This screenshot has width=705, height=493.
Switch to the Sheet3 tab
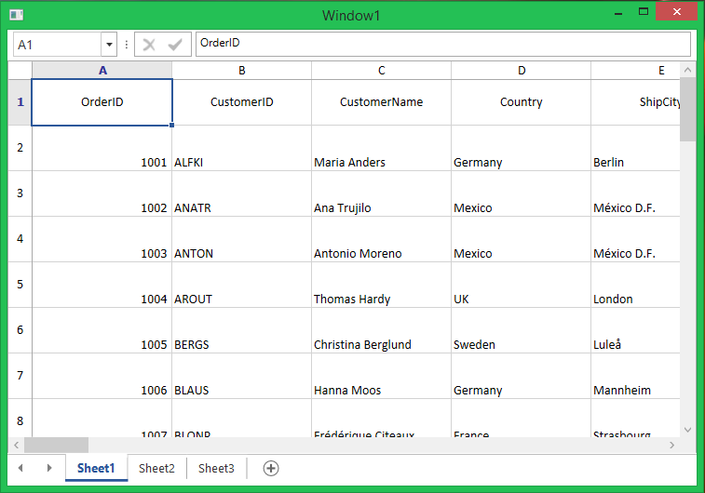tap(216, 468)
